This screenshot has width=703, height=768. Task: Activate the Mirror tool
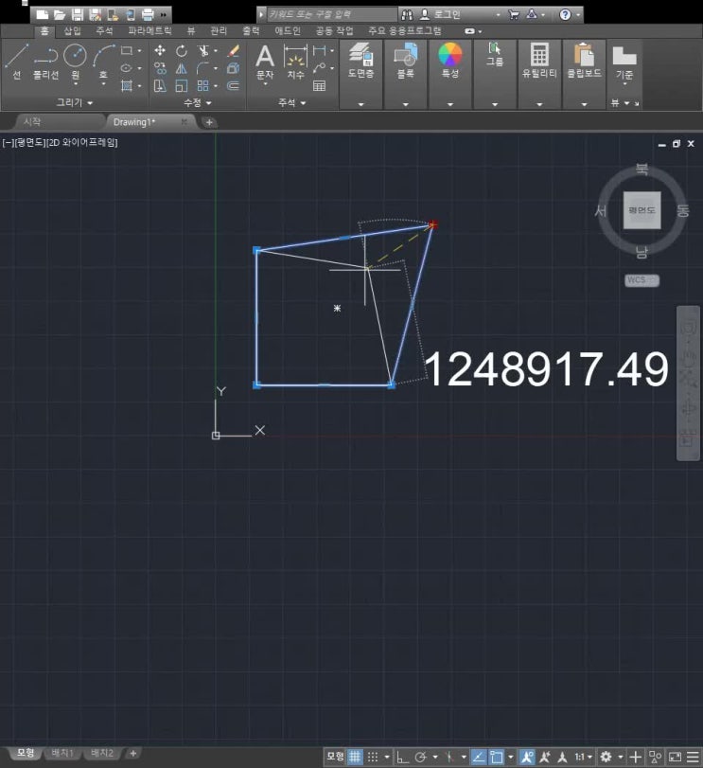coord(181,68)
